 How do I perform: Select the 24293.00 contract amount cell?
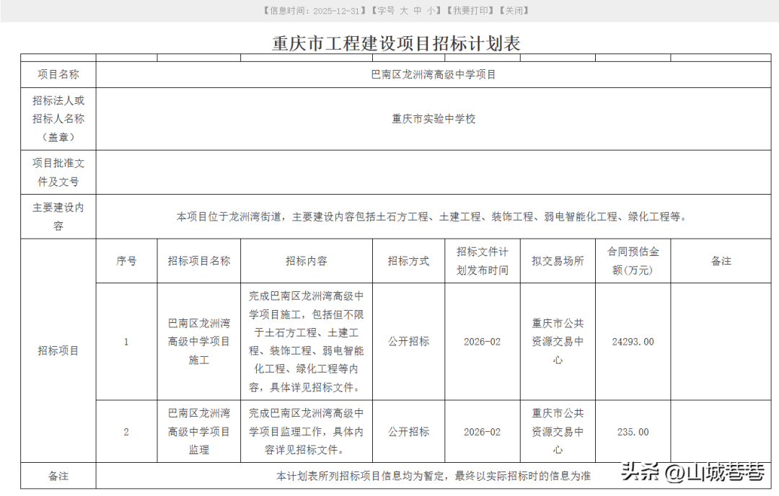coord(633,342)
